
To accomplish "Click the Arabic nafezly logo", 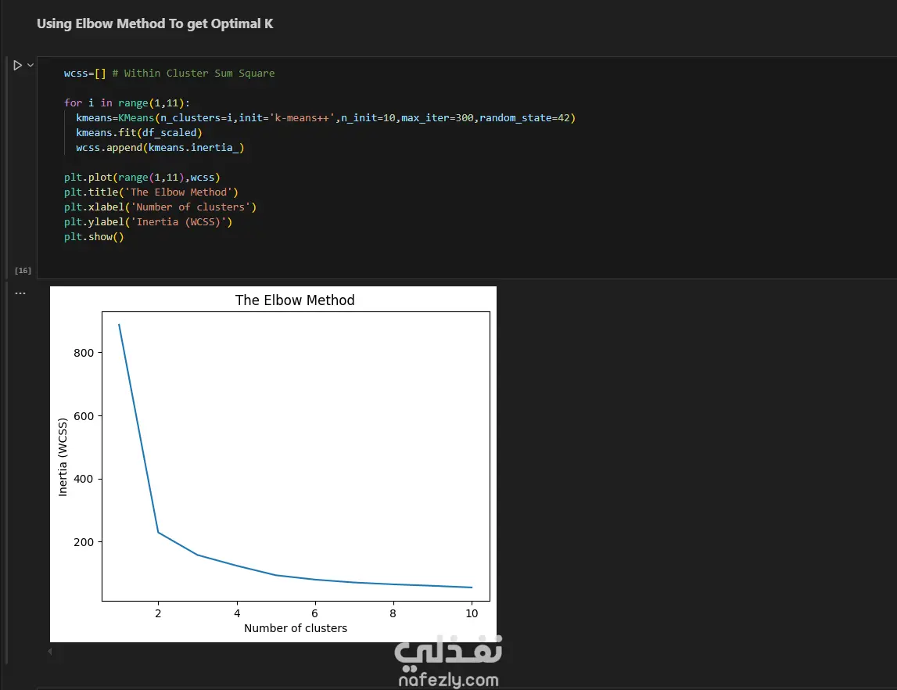I will click(x=448, y=651).
